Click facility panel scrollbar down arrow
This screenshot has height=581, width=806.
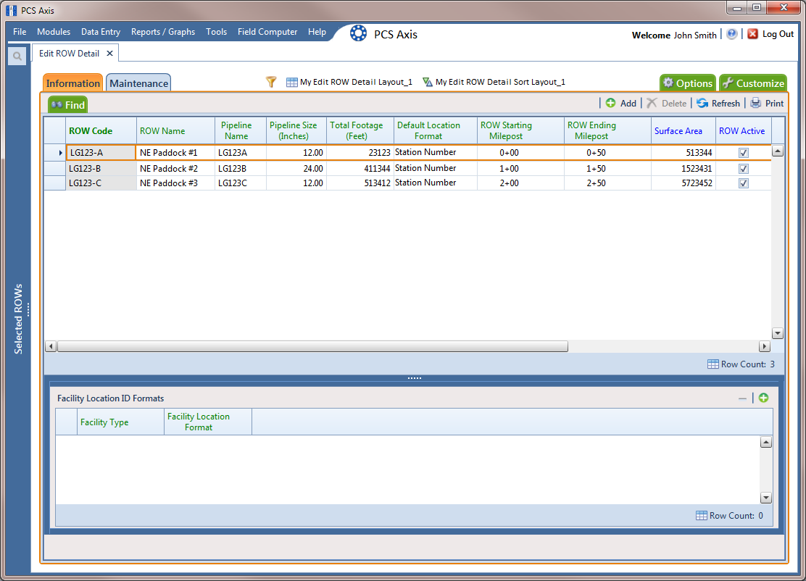coord(766,498)
